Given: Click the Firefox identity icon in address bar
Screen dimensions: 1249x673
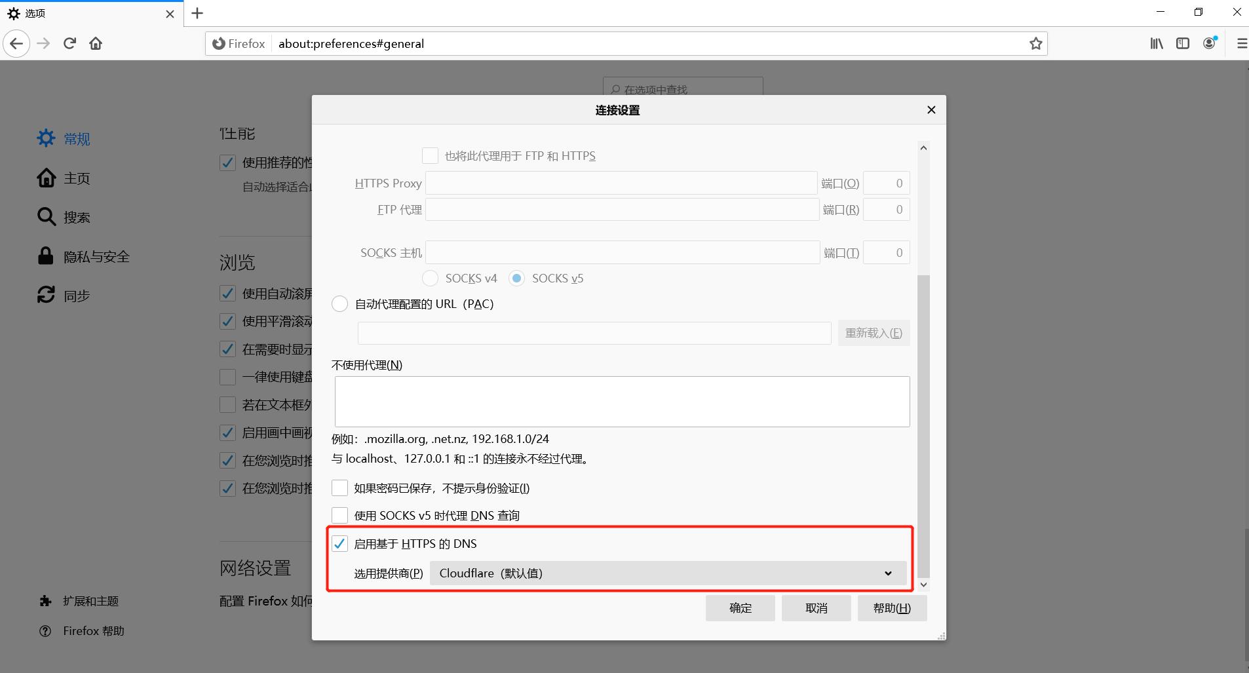Looking at the screenshot, I should coord(239,44).
